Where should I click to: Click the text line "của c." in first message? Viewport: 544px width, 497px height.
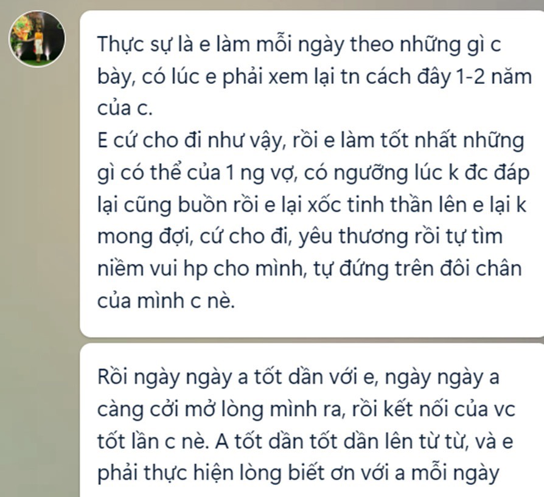pyautogui.click(x=125, y=108)
